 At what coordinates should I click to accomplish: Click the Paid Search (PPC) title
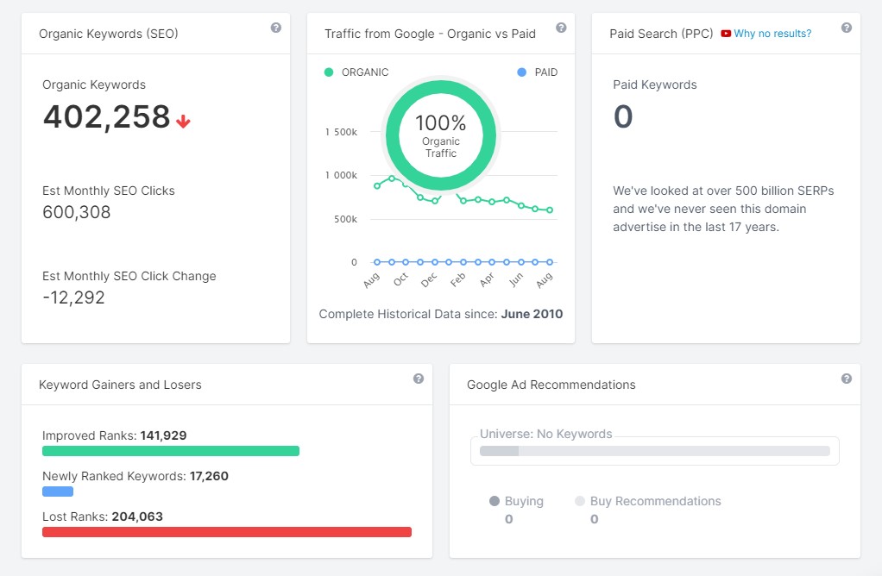point(661,34)
